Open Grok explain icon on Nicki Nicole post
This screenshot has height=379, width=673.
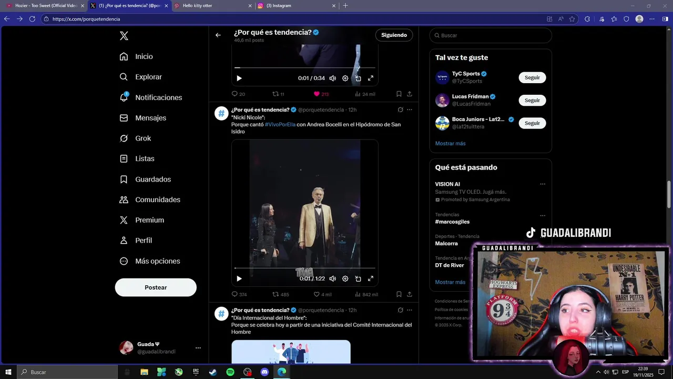pos(401,109)
